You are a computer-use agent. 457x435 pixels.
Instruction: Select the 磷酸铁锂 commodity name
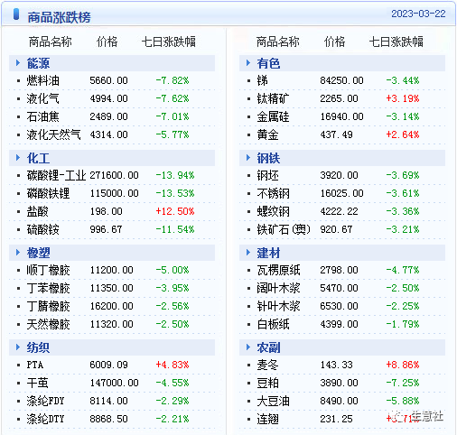coord(49,193)
